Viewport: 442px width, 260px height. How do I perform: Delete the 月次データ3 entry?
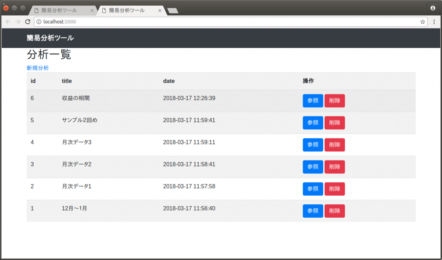point(335,145)
